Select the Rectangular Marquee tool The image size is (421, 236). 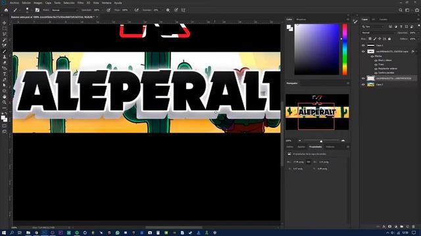pyautogui.click(x=5, y=28)
